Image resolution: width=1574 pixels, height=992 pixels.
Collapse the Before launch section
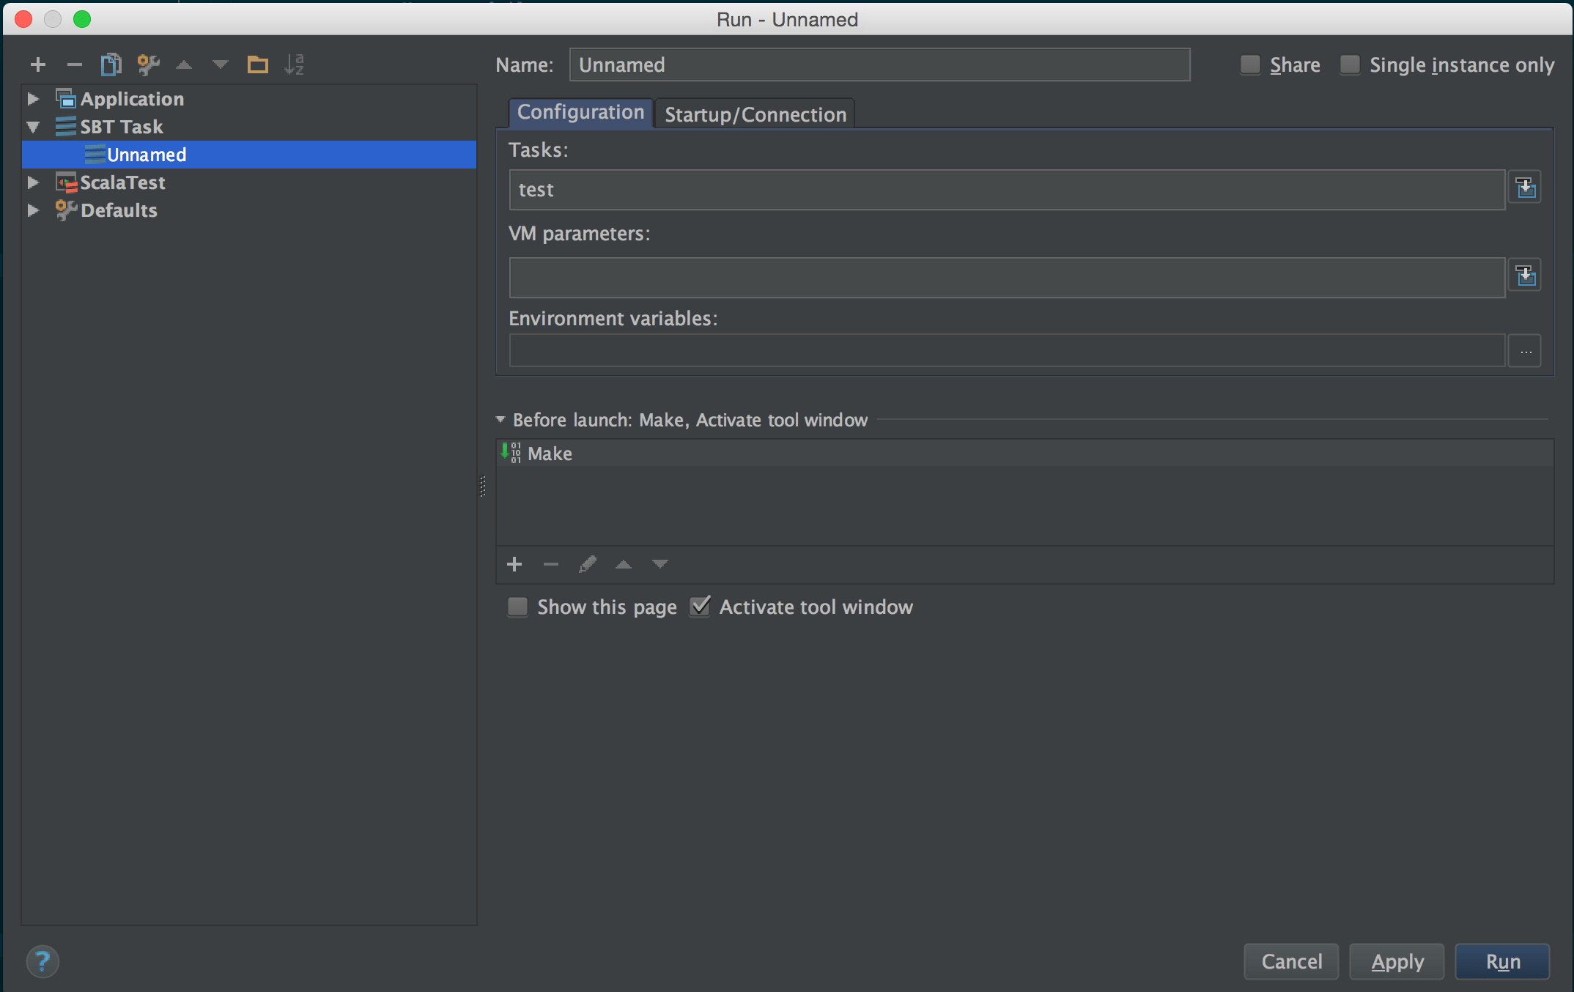[x=500, y=420]
